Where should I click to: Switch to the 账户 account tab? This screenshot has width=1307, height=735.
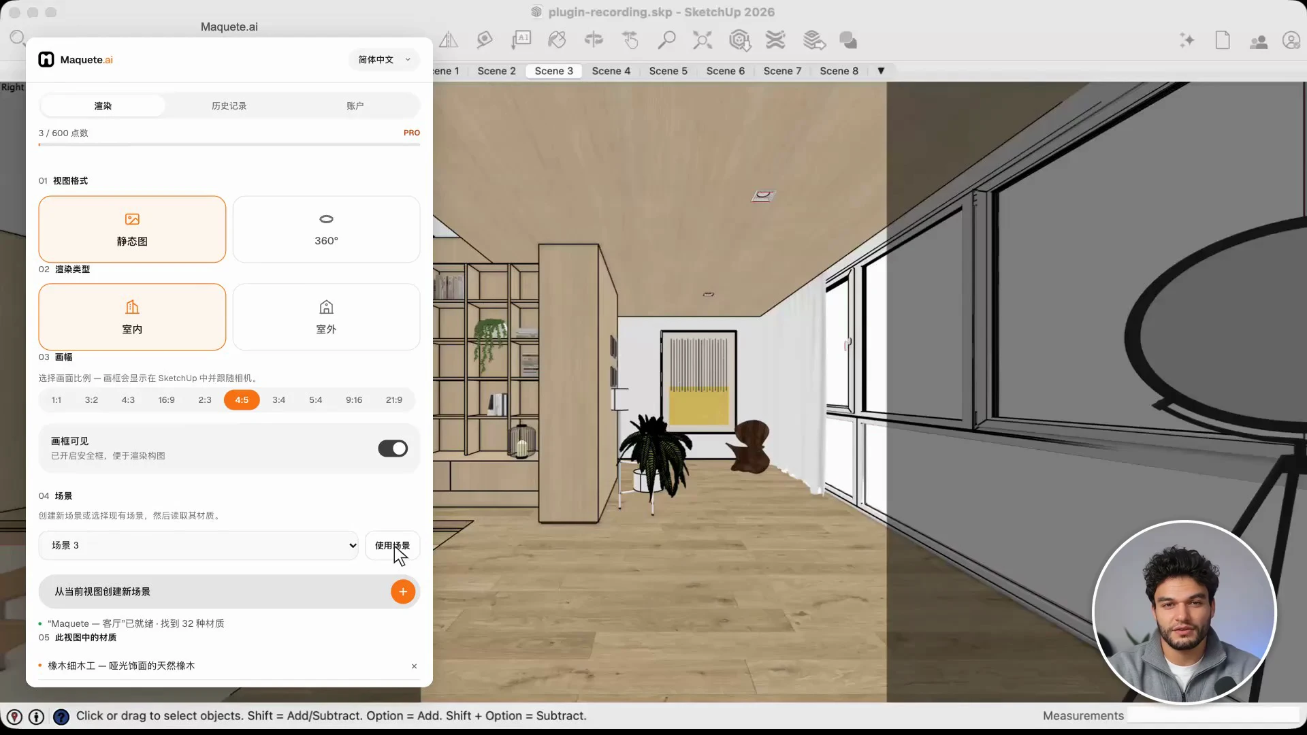(355, 106)
